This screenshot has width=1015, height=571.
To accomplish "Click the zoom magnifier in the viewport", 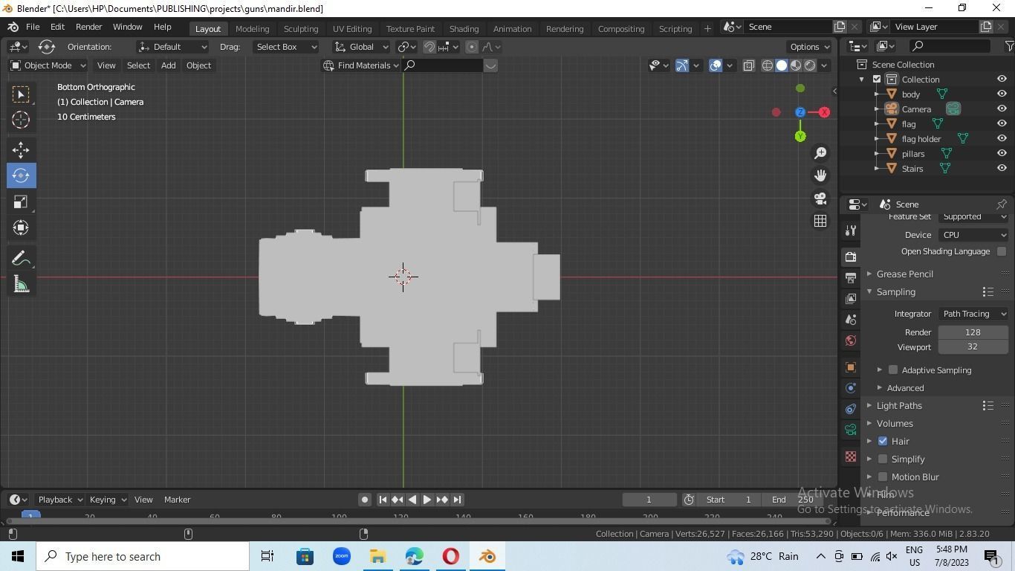I will [820, 153].
